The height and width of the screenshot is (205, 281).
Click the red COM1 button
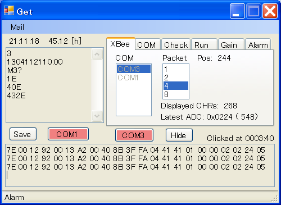pyautogui.click(x=68, y=134)
